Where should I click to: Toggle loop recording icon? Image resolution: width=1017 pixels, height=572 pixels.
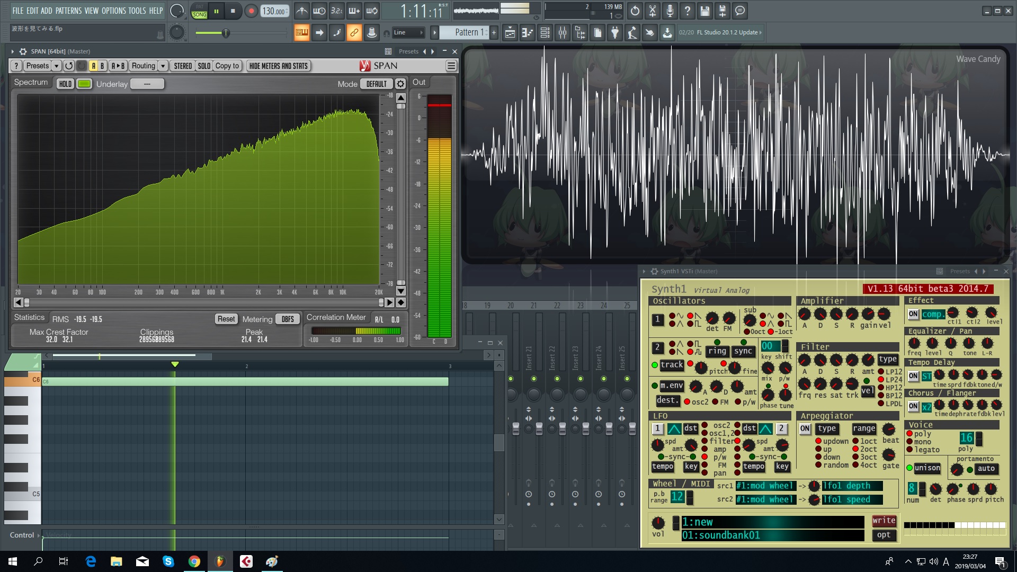click(x=372, y=11)
